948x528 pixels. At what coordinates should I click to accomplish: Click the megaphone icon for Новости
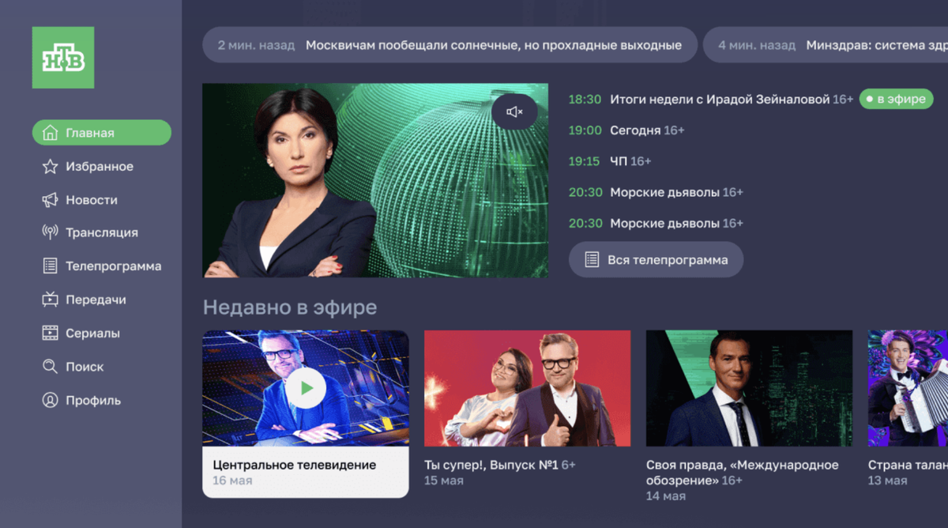[x=50, y=200]
